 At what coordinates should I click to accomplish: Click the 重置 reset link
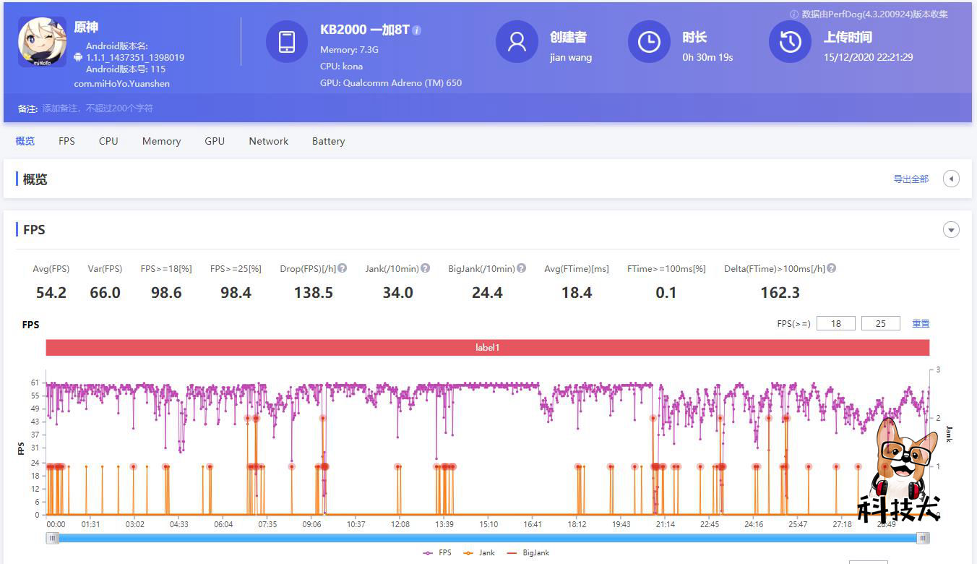921,324
